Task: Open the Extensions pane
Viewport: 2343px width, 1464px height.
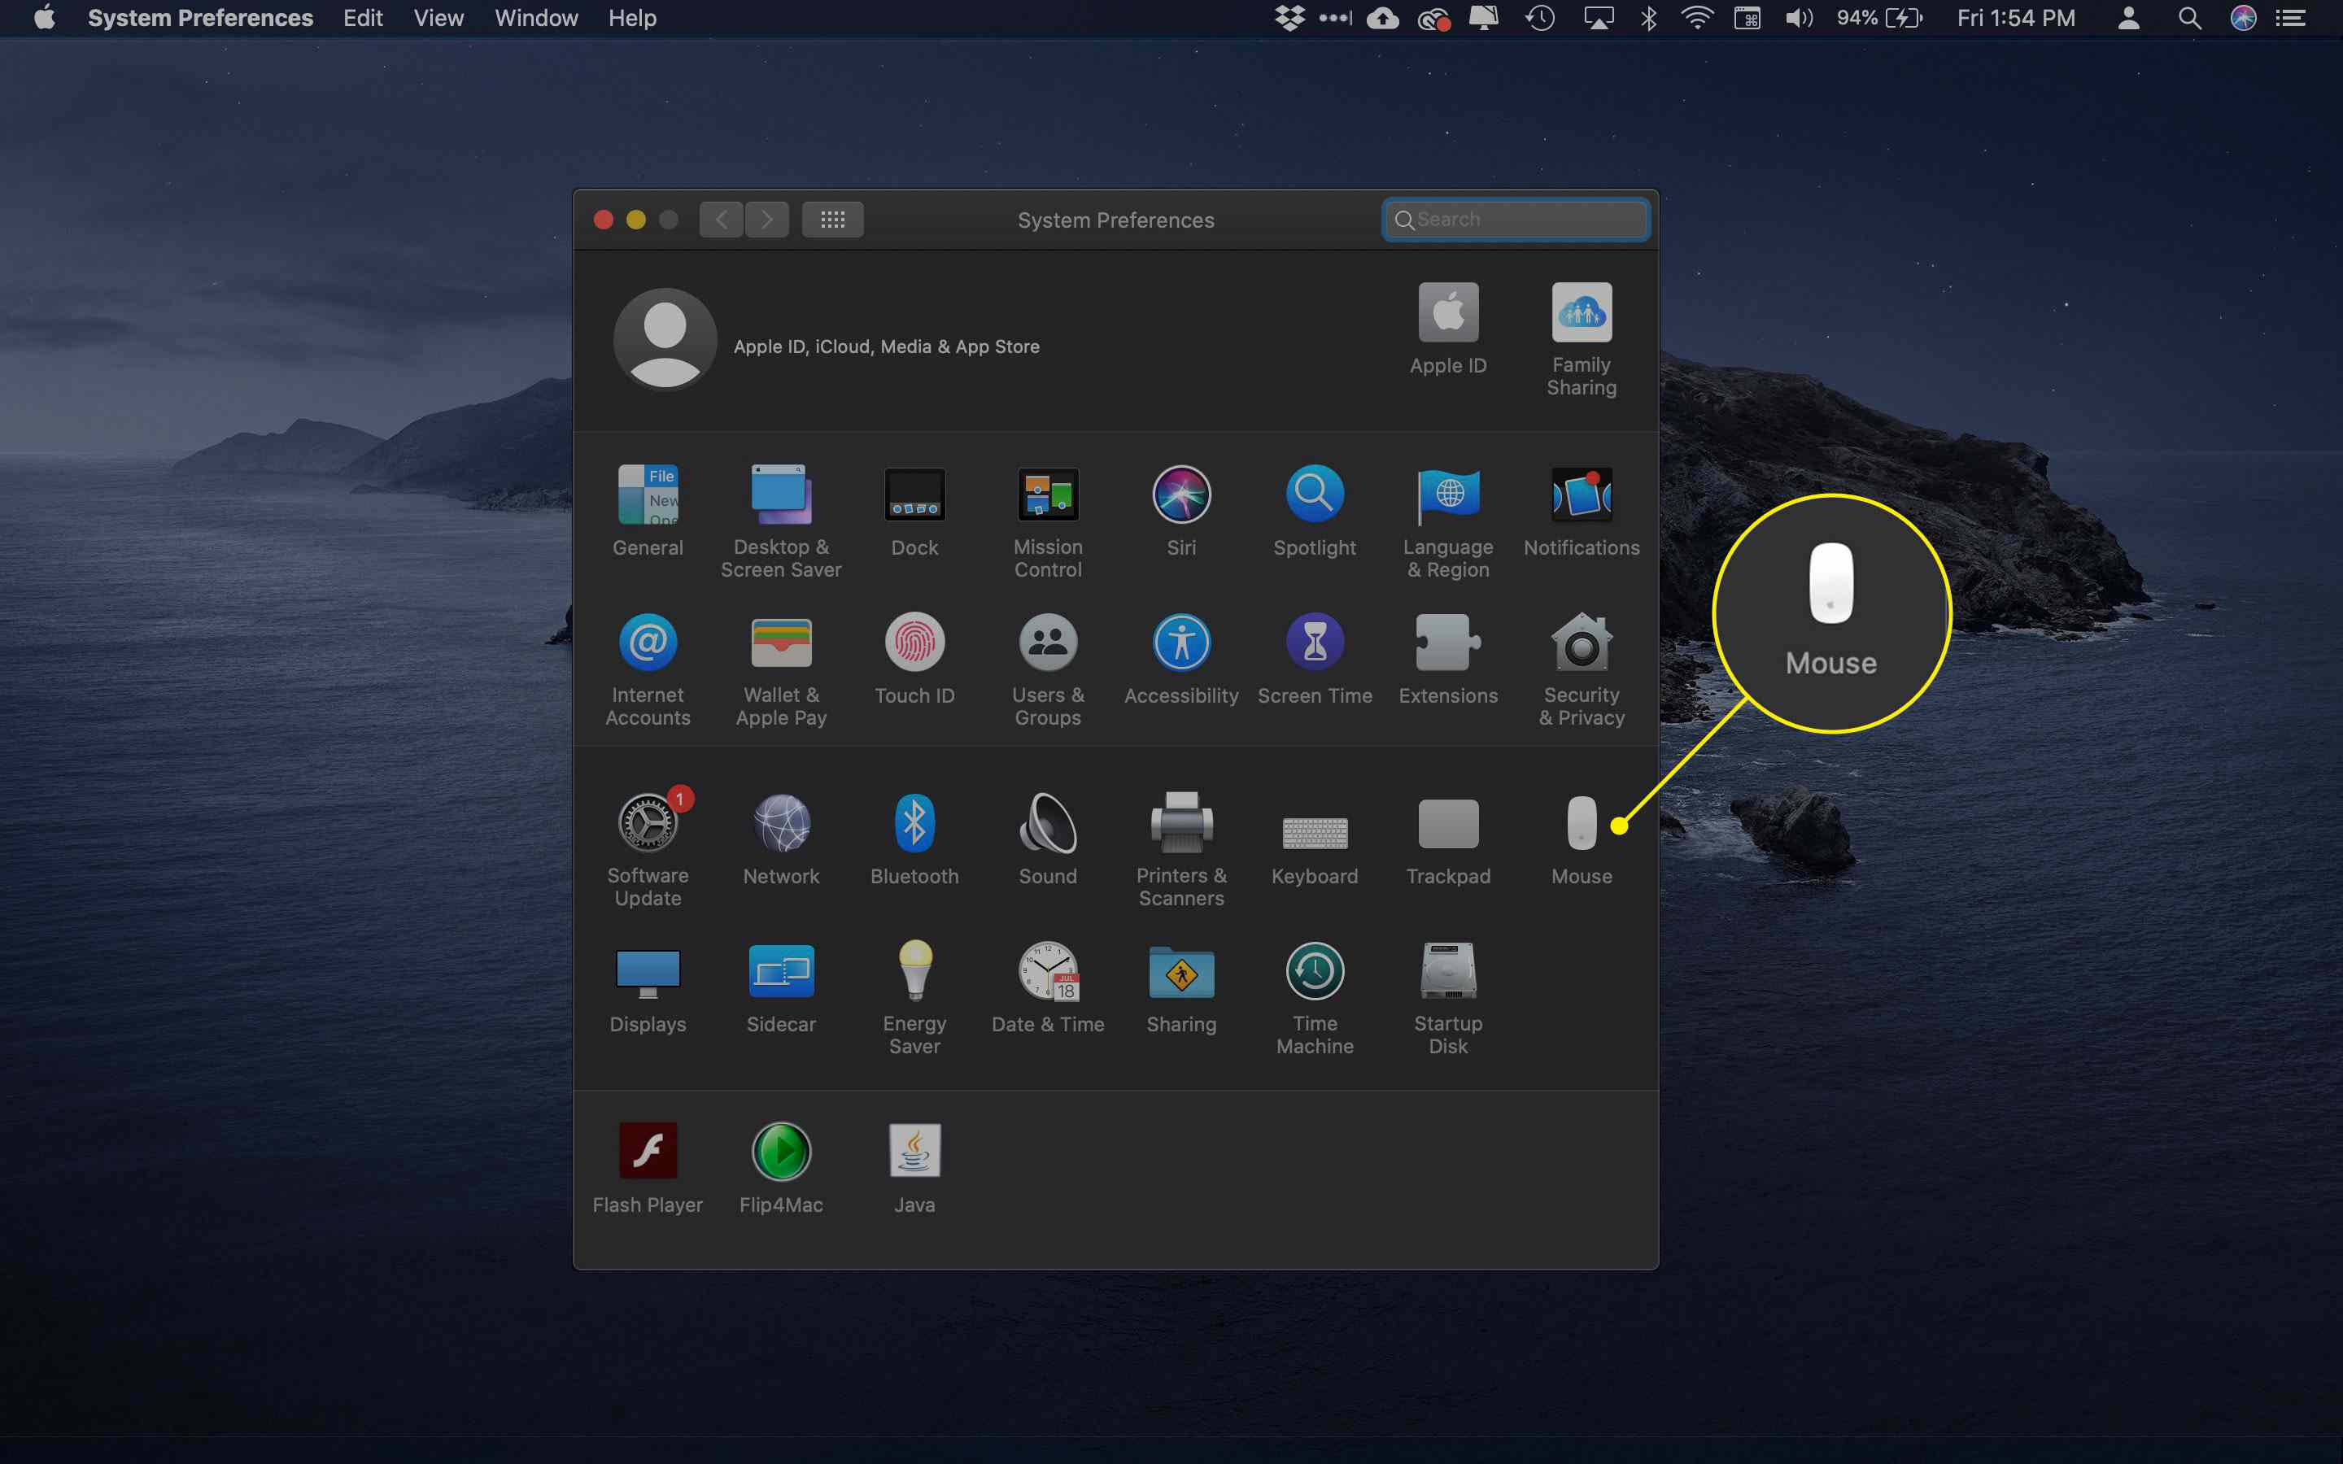Action: [x=1448, y=659]
